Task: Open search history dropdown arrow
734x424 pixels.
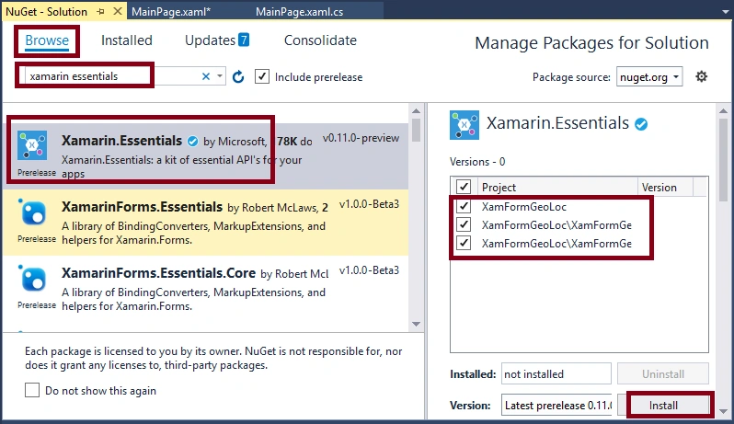Action: pyautogui.click(x=220, y=75)
